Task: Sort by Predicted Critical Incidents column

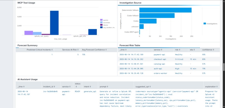Action: (x=39, y=50)
